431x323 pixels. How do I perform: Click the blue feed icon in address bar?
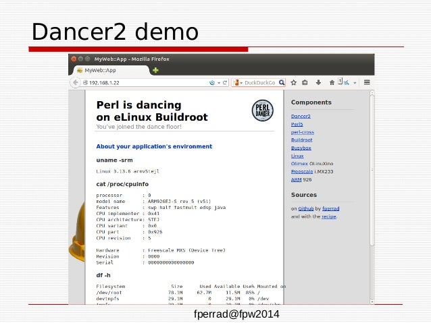click(212, 82)
